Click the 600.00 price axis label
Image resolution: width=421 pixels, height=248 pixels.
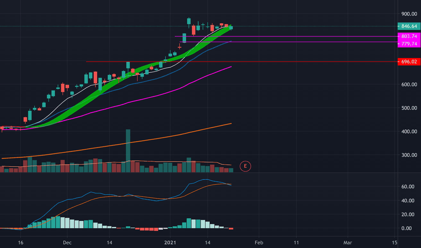coord(409,84)
